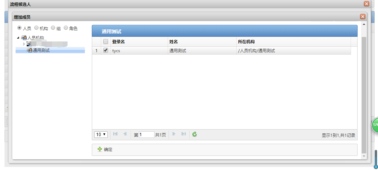Image resolution: width=378 pixels, height=170 pixels.
Task: Close the 增加成员 dialog
Action: [363, 17]
